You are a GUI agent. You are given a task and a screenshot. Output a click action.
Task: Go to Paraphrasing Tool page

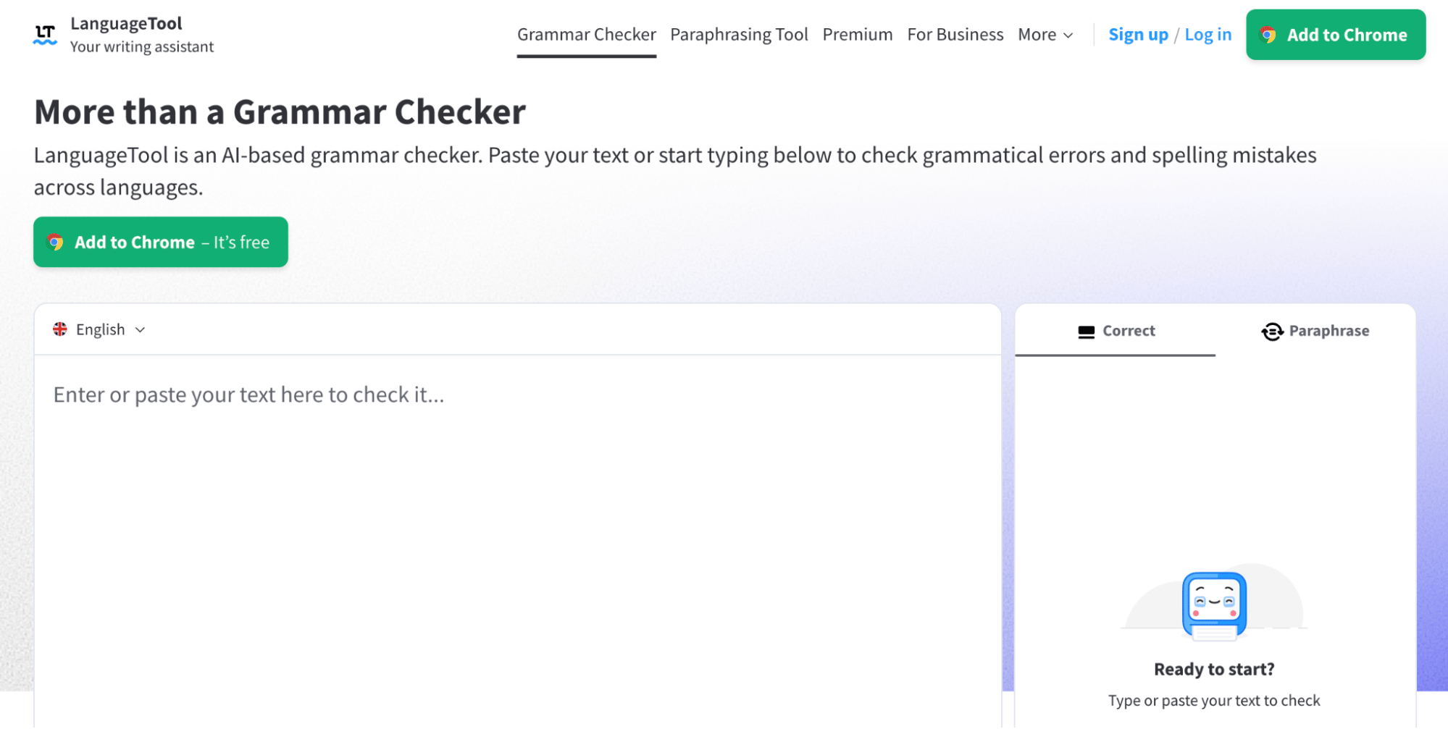739,35
